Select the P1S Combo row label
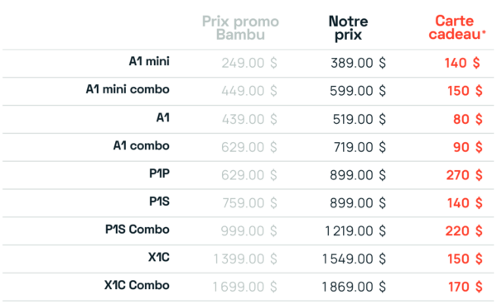 click(x=138, y=230)
